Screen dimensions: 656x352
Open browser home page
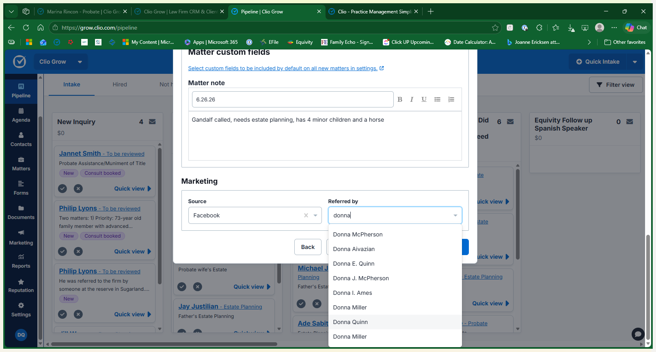click(x=41, y=28)
